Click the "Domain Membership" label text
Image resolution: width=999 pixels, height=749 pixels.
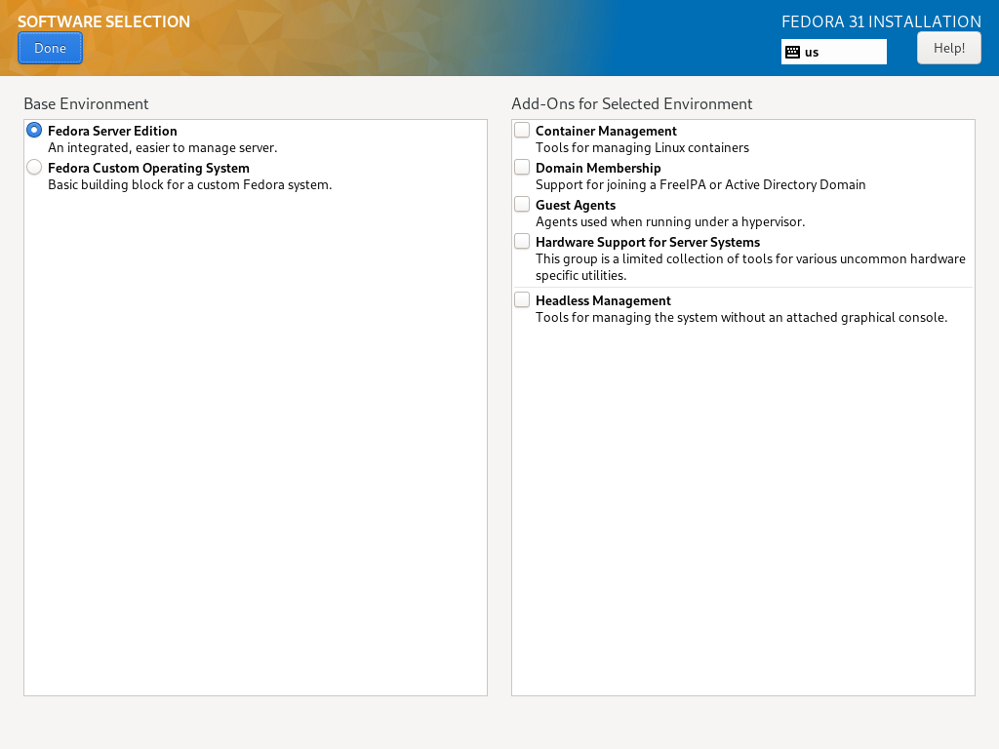[598, 168]
